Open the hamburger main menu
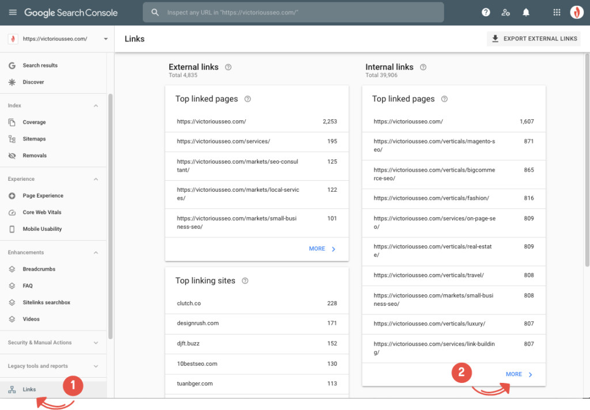Screen dimensions: 590x410 13,13
